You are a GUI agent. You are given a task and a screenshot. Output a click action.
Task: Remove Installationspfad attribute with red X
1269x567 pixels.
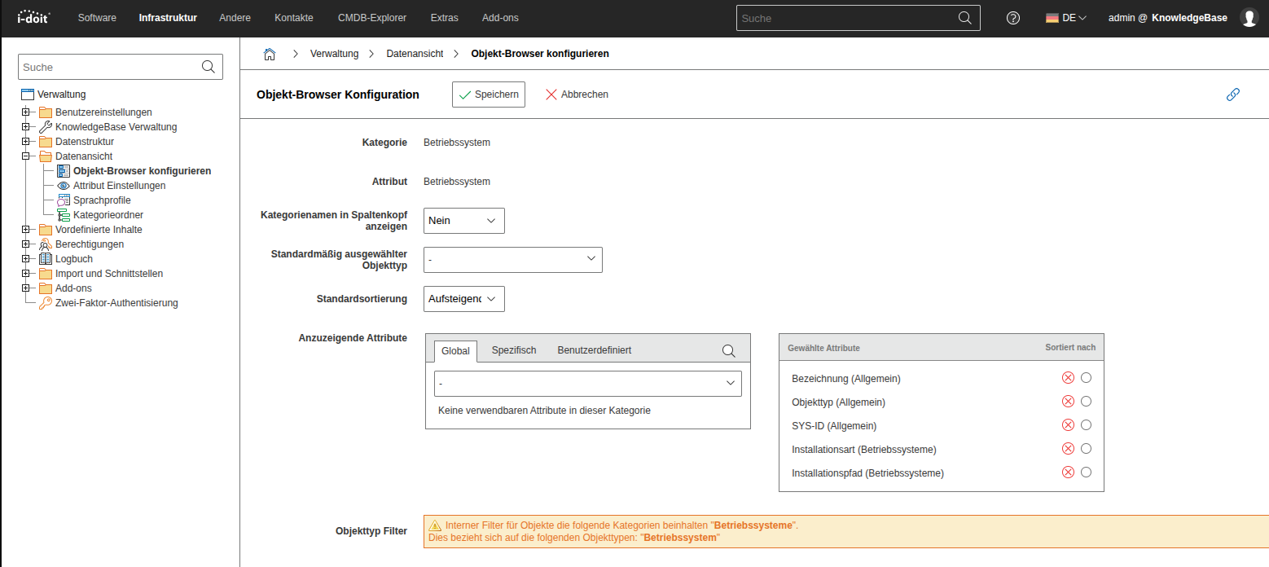(1068, 472)
